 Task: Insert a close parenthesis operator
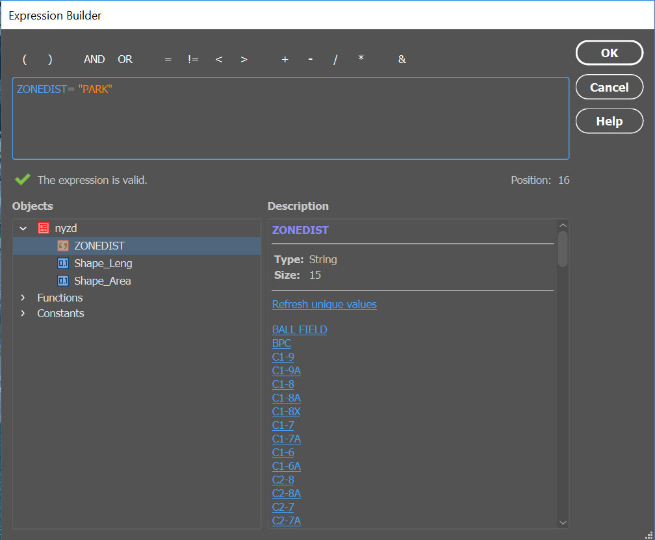click(50, 59)
